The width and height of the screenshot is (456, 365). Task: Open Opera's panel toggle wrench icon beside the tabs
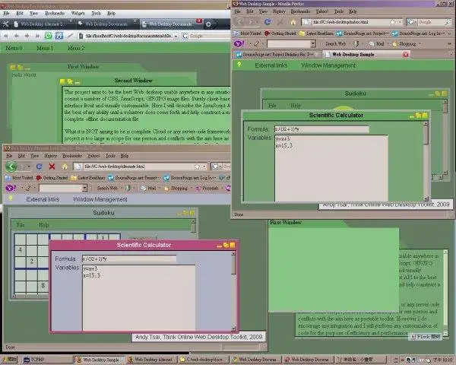tap(5, 24)
